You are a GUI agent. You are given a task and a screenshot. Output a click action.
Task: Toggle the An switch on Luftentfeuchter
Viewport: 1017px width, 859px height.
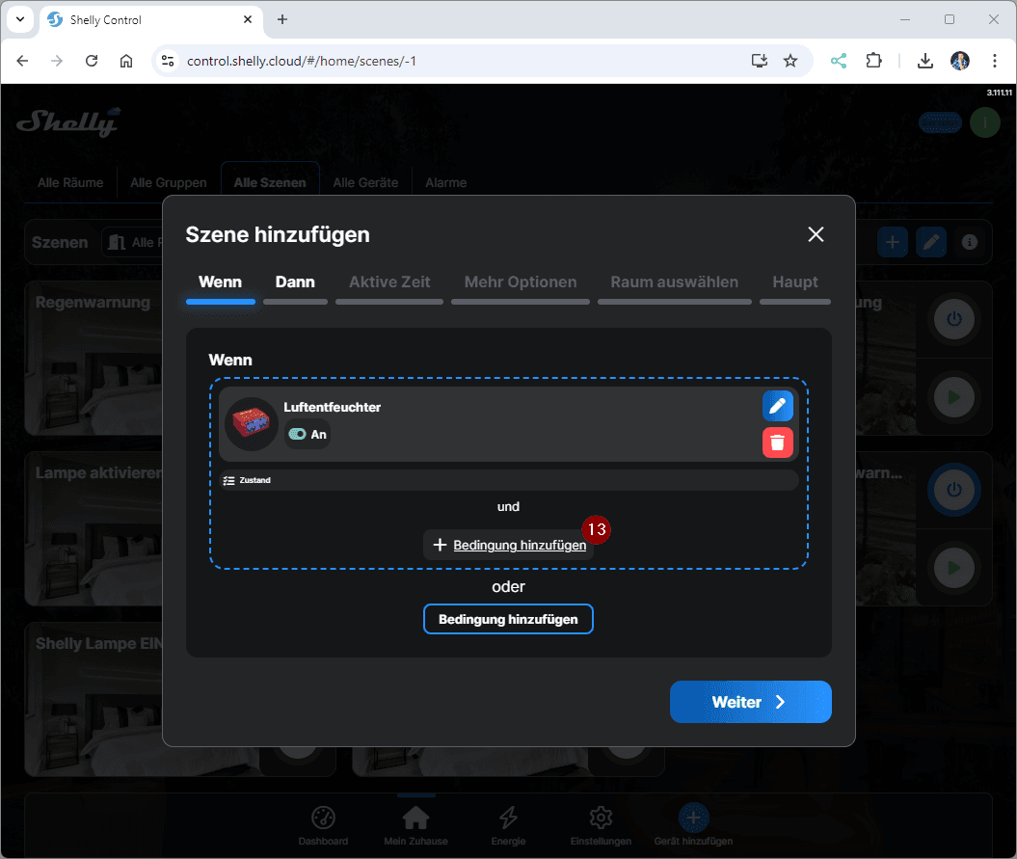coord(298,435)
